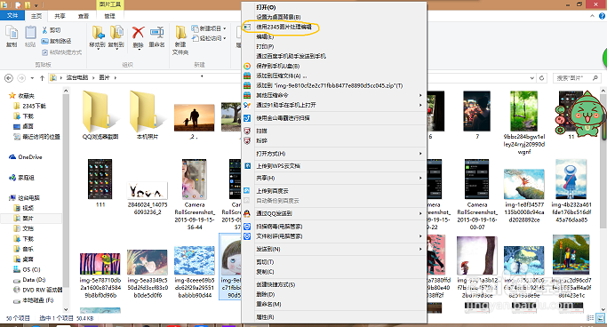Click the Copy (复制) ribbon icon

coord(12,33)
